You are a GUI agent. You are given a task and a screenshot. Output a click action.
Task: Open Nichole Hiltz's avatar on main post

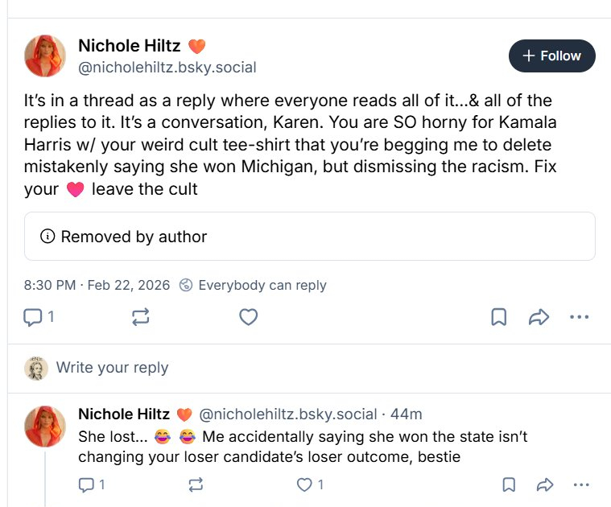click(x=45, y=56)
